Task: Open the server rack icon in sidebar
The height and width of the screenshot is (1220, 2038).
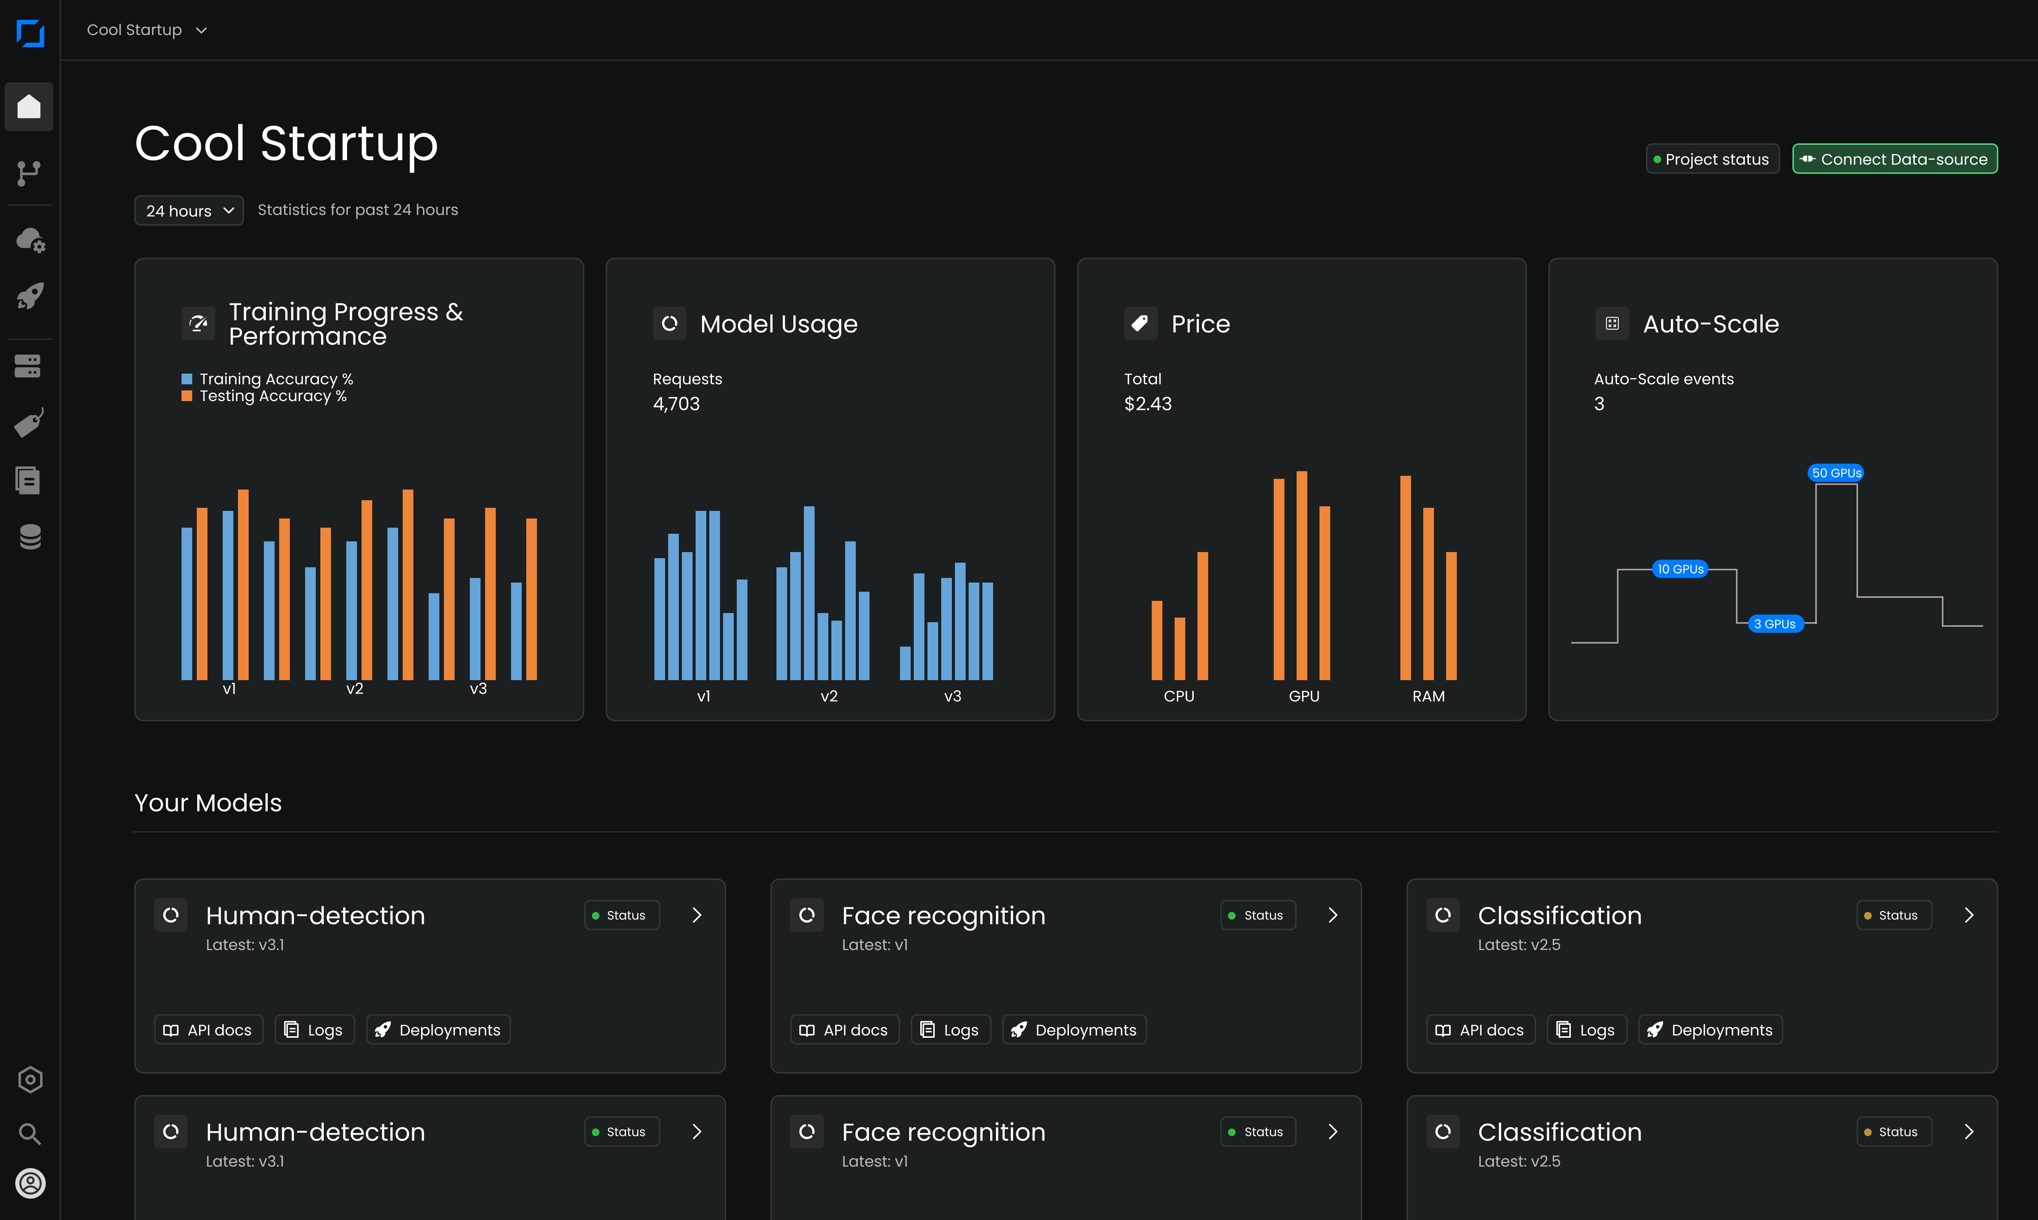Action: point(28,366)
